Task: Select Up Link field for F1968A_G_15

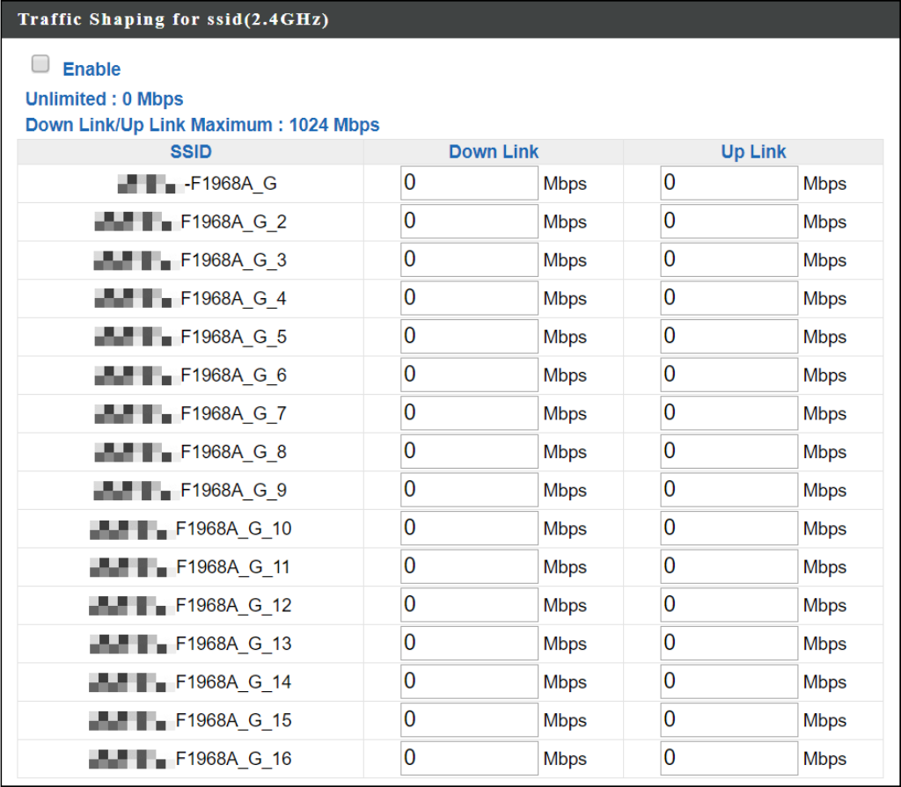Action: [x=729, y=720]
